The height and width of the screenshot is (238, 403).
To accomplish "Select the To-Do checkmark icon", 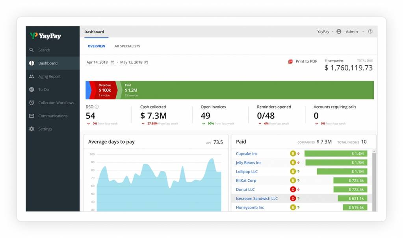I will [x=32, y=90].
